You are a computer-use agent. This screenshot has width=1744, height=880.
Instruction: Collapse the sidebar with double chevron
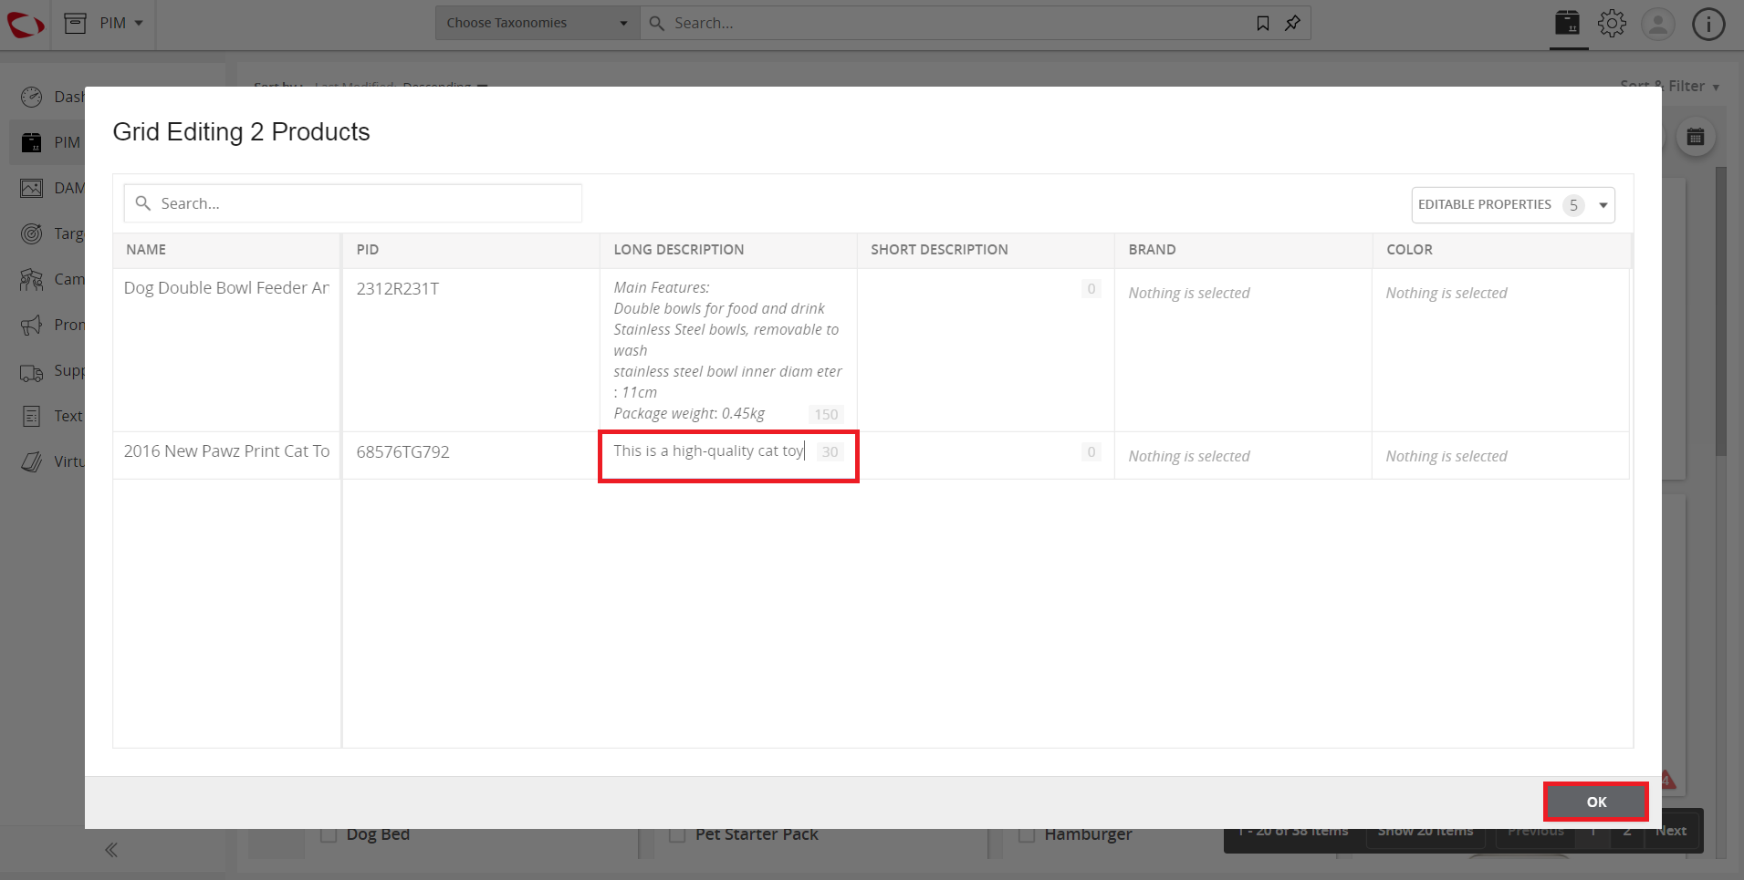click(x=111, y=850)
